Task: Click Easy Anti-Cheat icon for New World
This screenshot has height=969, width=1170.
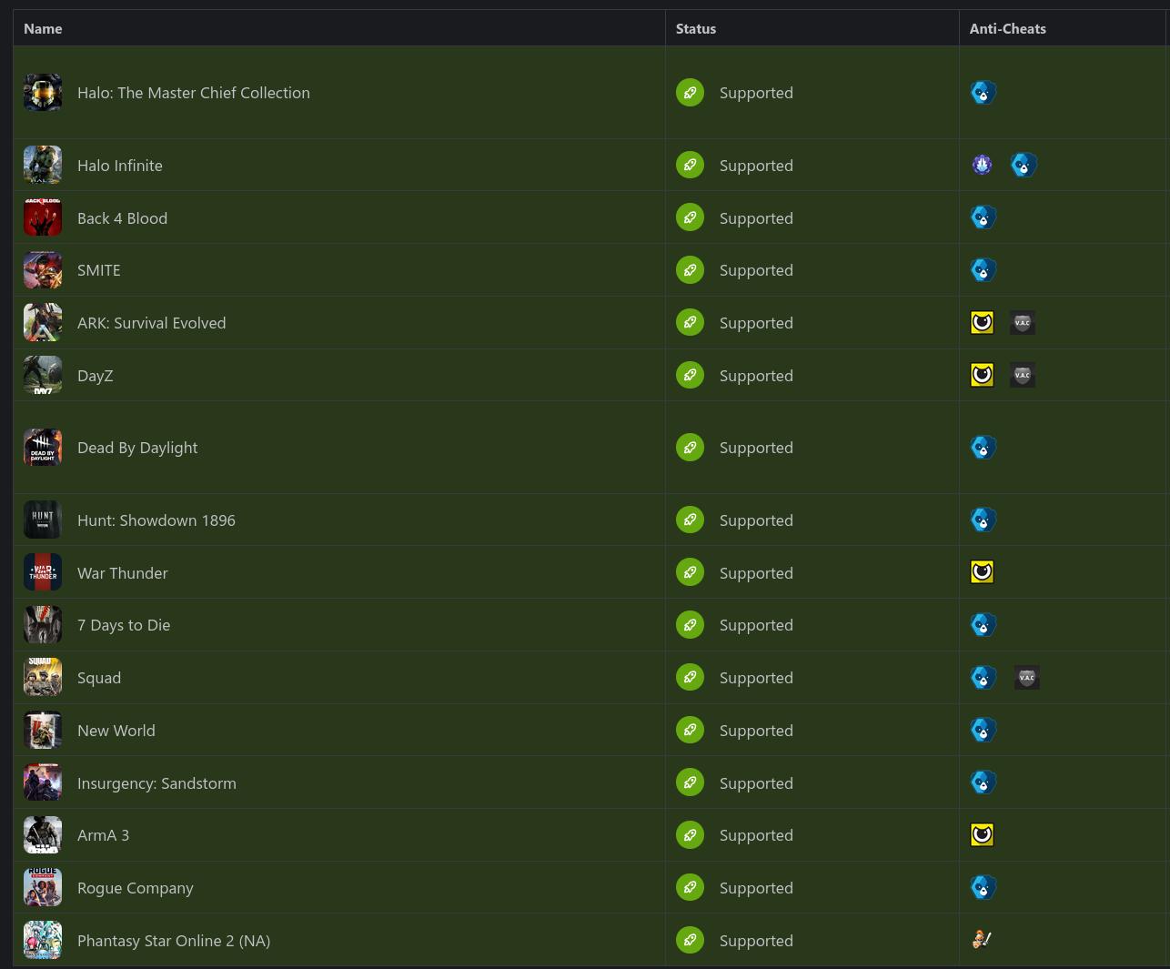Action: point(983,731)
